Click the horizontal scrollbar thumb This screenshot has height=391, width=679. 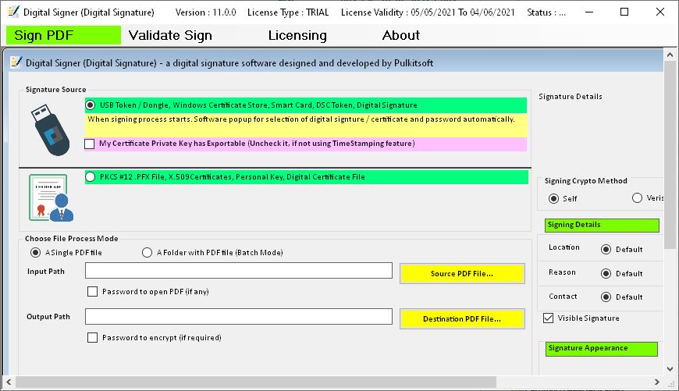(256, 382)
